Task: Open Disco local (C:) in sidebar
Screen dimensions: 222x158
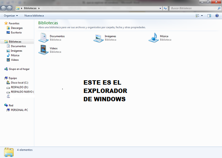Action: [19, 82]
